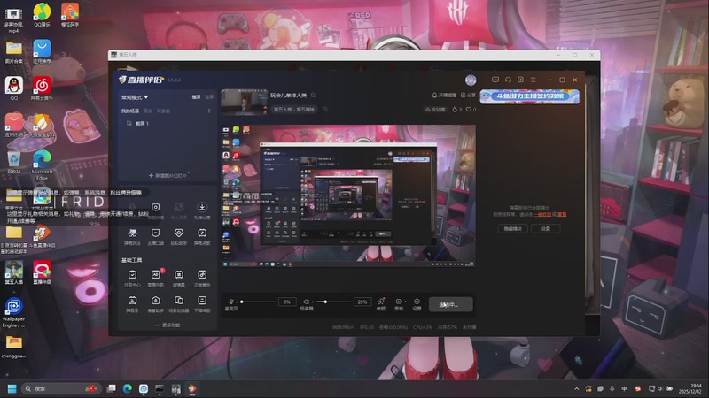
Task: Open the diamond heart 钻粉助手 tool
Action: pyautogui.click(x=179, y=236)
